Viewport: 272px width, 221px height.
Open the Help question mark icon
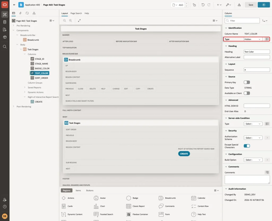click(x=5, y=207)
